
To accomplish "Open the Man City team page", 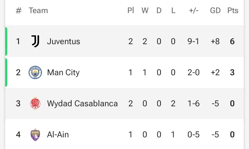I will [x=63, y=72].
